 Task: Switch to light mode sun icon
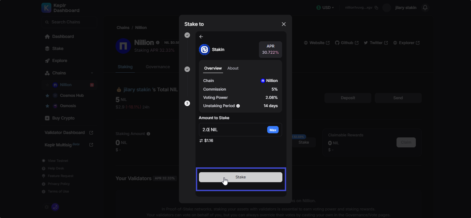point(47,207)
